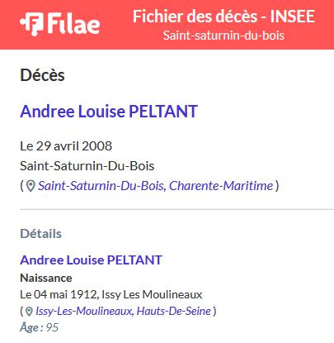Screen dimensions: 334x343
Task: Open the large Andree Louise PELTANT heading link
Action: coord(109,112)
